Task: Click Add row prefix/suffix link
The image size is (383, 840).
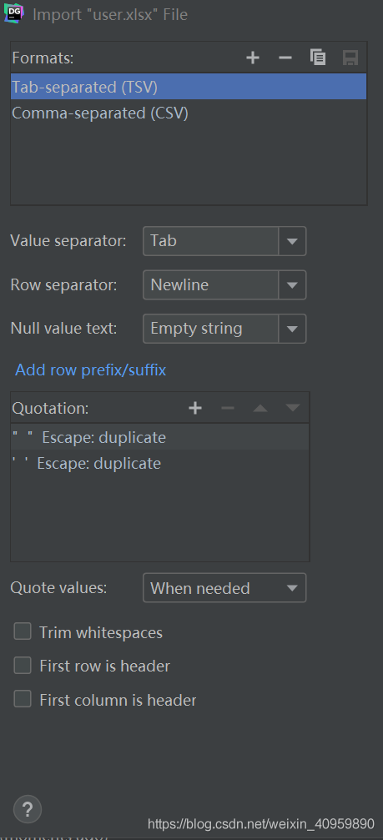Action: (90, 370)
